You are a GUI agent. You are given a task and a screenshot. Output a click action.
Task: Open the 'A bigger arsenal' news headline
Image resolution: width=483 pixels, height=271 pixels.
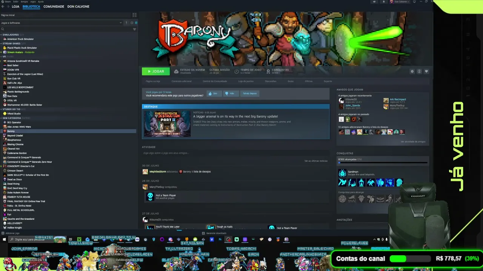235,116
